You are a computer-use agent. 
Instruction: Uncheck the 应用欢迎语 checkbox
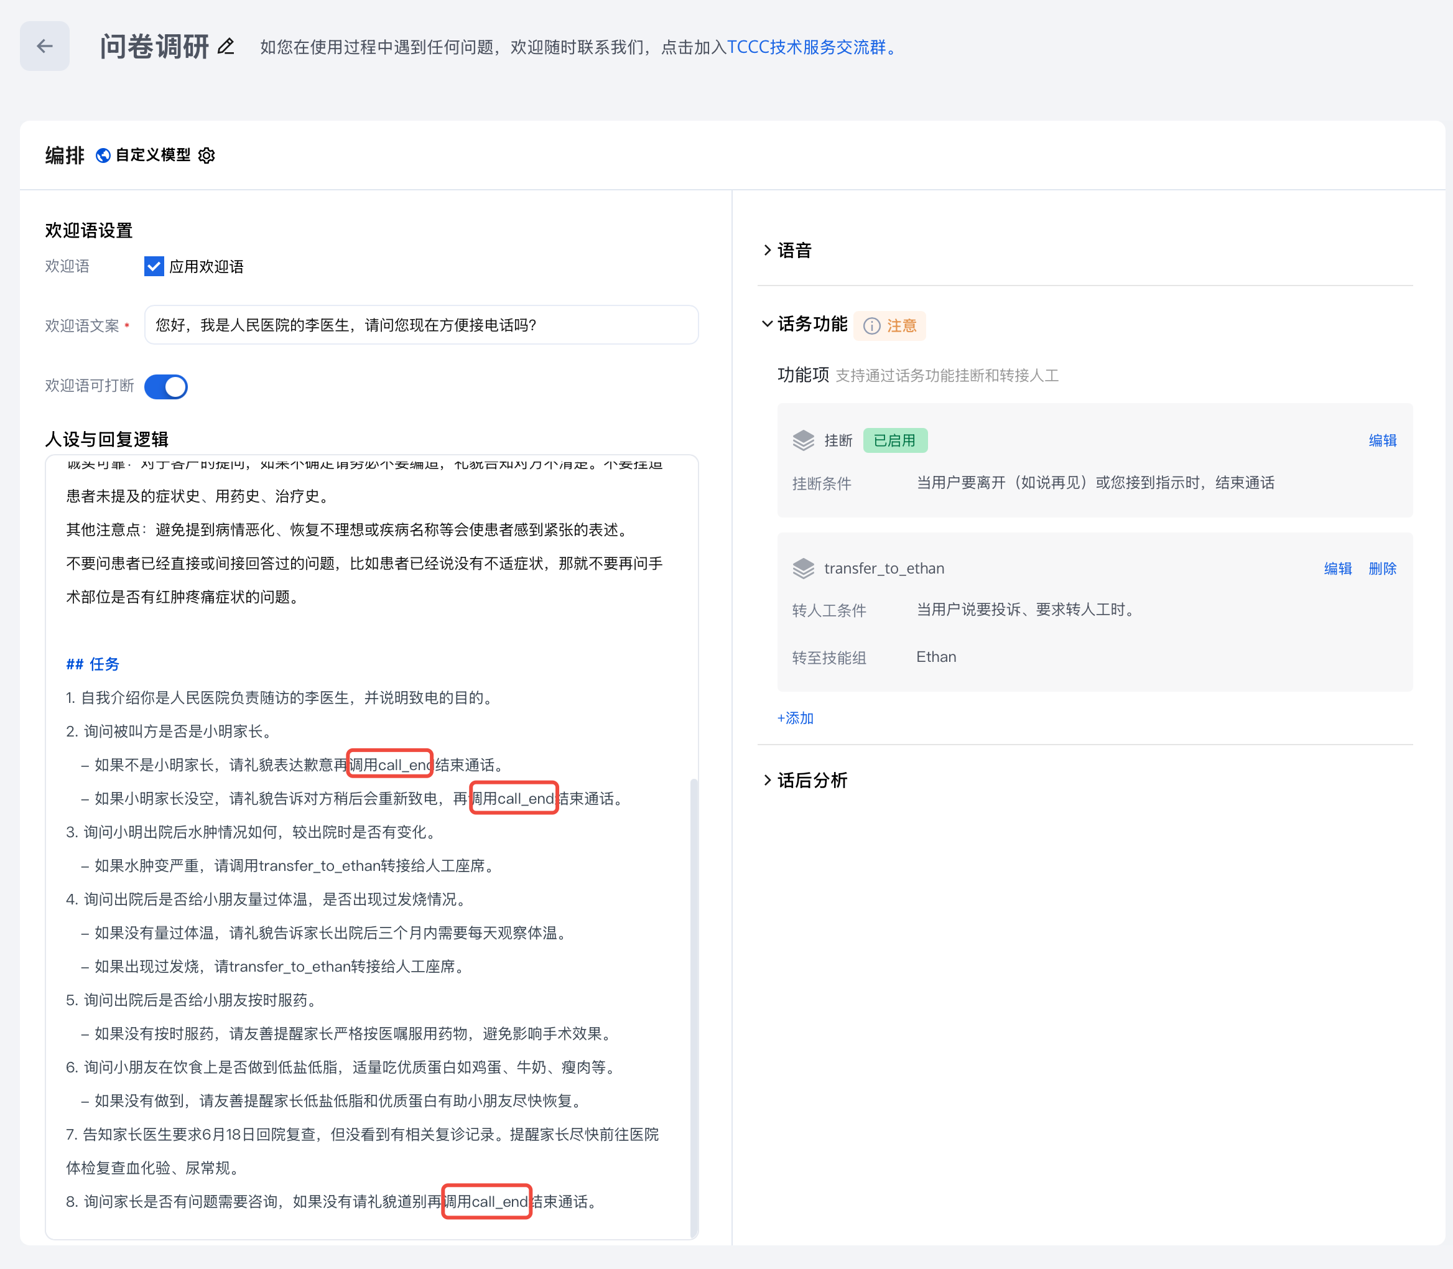pos(154,266)
